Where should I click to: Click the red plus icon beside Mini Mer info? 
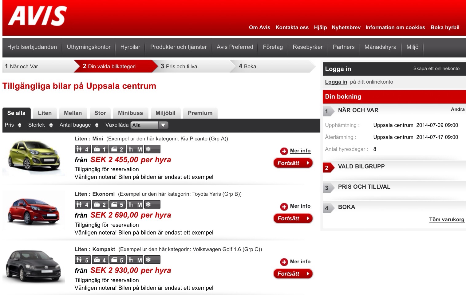pos(284,151)
